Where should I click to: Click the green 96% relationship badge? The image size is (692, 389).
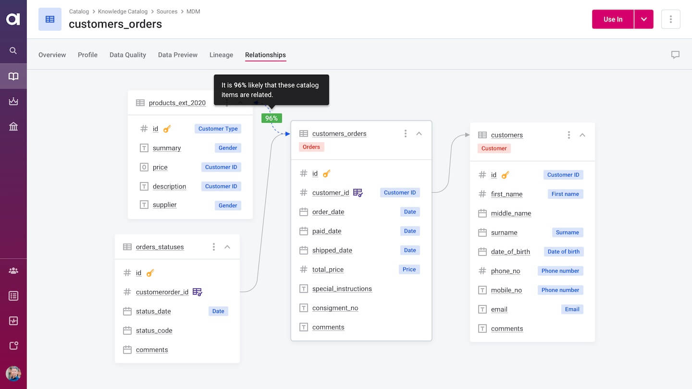click(x=272, y=118)
